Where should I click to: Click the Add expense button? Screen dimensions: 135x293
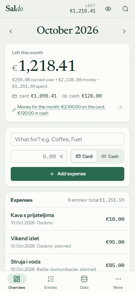(67, 174)
